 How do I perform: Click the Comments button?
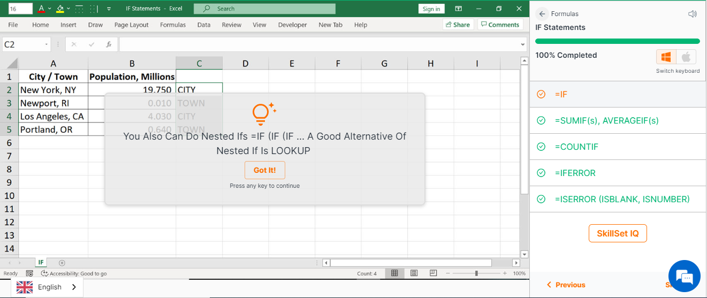click(x=499, y=25)
